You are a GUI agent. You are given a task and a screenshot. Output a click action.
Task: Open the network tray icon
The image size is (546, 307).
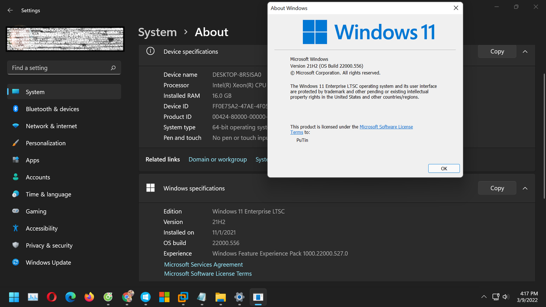tap(496, 297)
